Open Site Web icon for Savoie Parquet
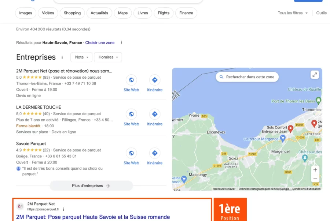 click(x=131, y=153)
